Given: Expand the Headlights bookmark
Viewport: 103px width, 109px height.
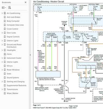Looking at the screenshot, I should click(2, 50).
